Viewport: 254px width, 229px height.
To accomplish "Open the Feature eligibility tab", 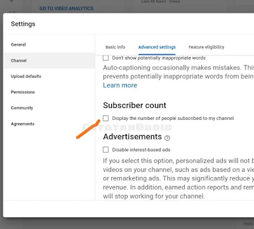I will (206, 47).
